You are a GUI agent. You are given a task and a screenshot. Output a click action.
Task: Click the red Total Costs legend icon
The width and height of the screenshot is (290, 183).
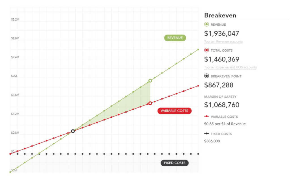[206, 50]
